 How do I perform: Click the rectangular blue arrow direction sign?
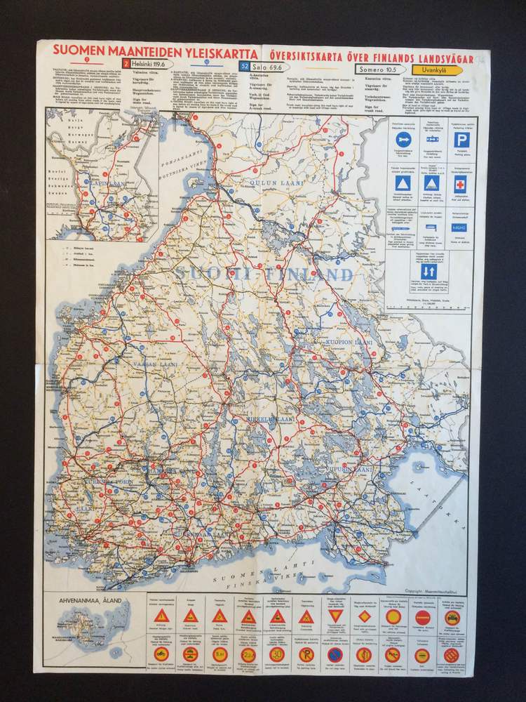[x=432, y=140]
